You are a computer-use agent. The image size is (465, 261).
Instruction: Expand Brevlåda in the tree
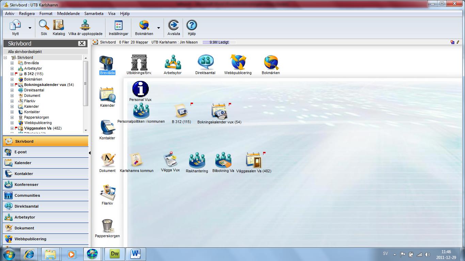point(12,63)
